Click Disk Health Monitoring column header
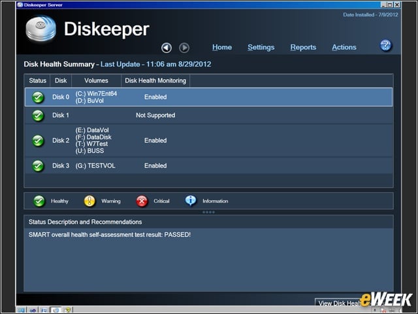This screenshot has width=418, height=314. pyautogui.click(x=155, y=80)
